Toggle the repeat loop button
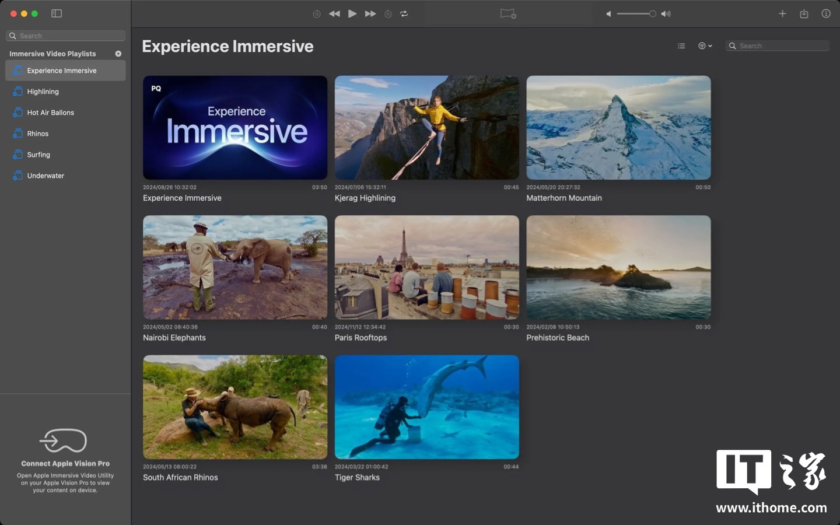Screen dimensions: 840x525 pyautogui.click(x=404, y=13)
